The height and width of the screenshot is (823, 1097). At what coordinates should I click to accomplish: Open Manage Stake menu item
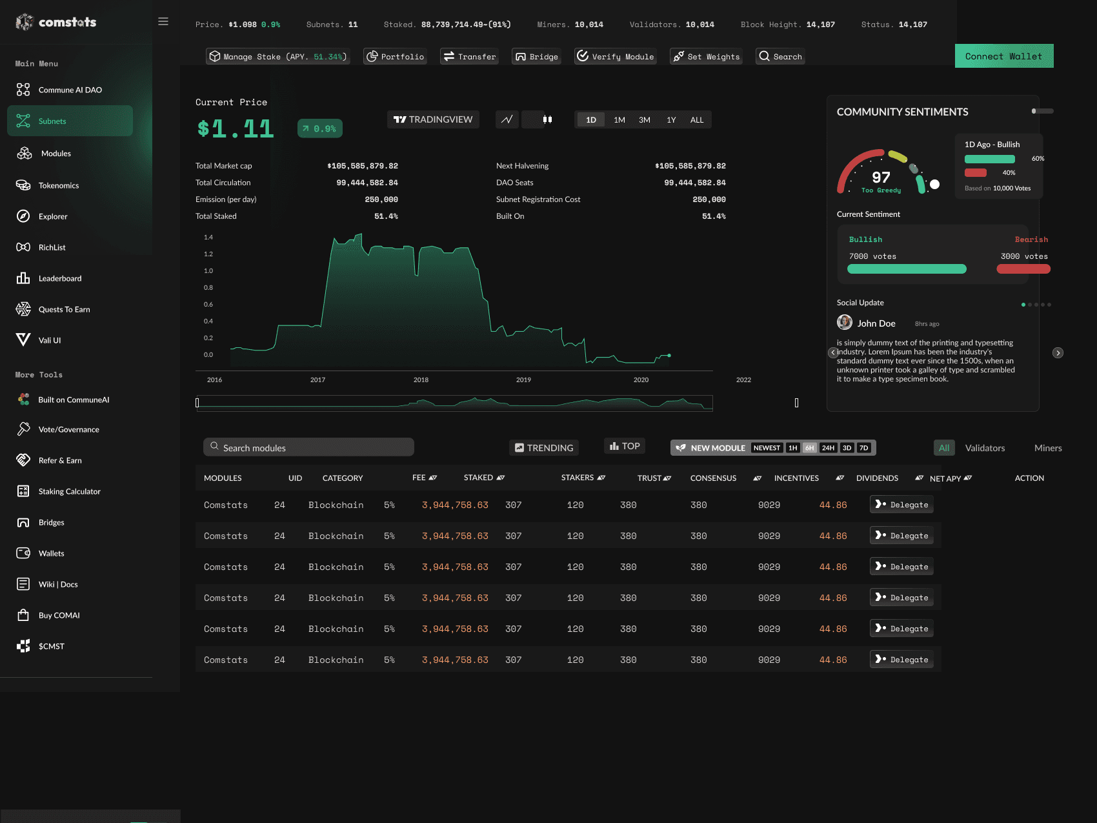[278, 56]
